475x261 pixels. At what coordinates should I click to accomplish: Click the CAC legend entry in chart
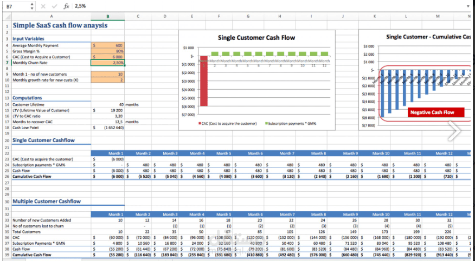tap(228, 123)
